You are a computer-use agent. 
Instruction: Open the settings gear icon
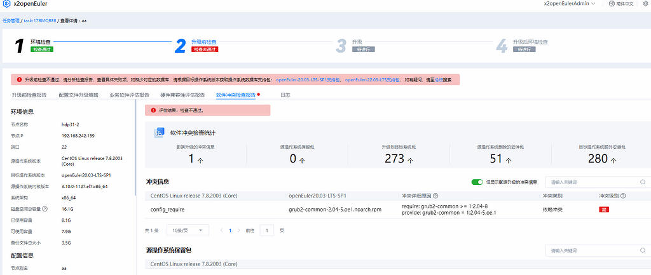pyautogui.click(x=645, y=4)
